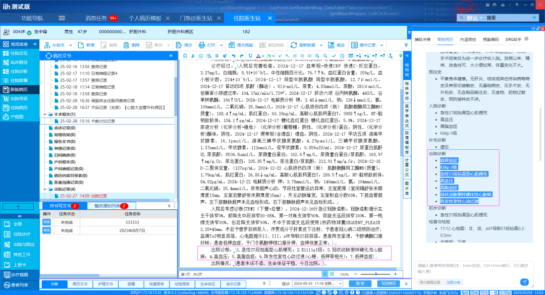545x295 pixels.
Task: Click the 痕迹 trace icon
Action: 331,45
